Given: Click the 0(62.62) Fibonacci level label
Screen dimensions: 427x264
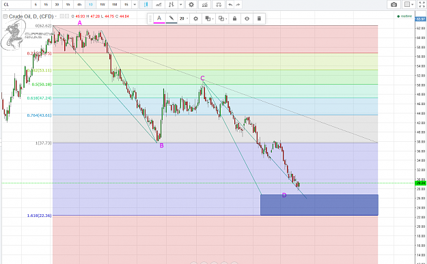Looking at the screenshot, I should (43, 26).
